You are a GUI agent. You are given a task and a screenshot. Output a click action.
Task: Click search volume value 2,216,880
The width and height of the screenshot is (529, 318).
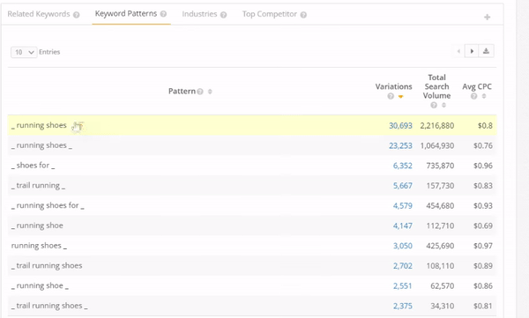pyautogui.click(x=437, y=126)
